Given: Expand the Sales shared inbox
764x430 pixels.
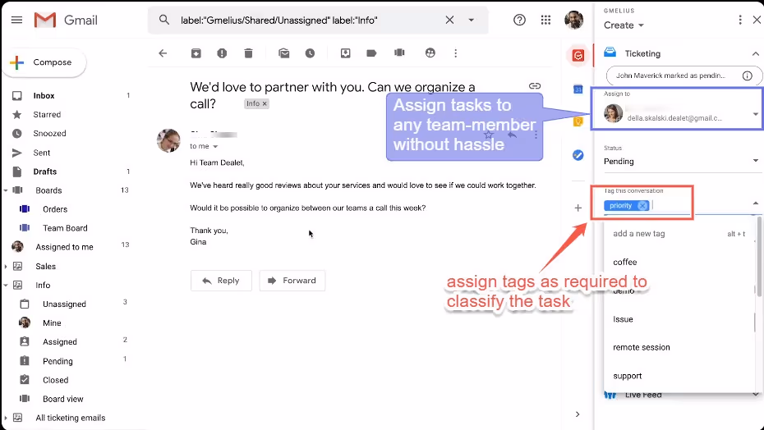Looking at the screenshot, I should [6, 267].
